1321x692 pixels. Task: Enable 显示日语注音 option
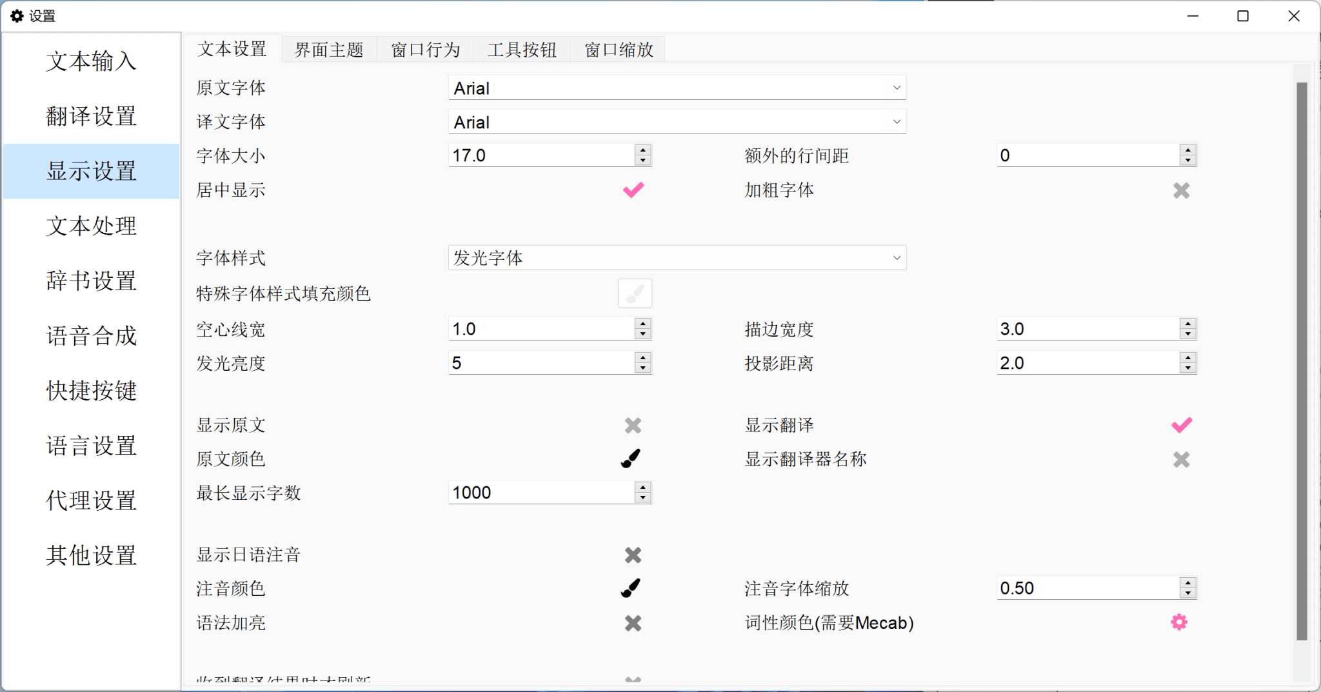click(x=633, y=555)
